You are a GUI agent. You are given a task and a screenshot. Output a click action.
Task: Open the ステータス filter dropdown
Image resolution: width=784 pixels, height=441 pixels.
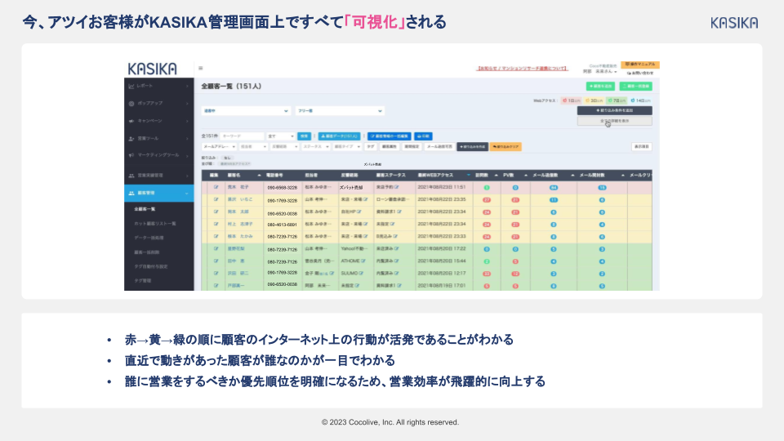point(316,147)
